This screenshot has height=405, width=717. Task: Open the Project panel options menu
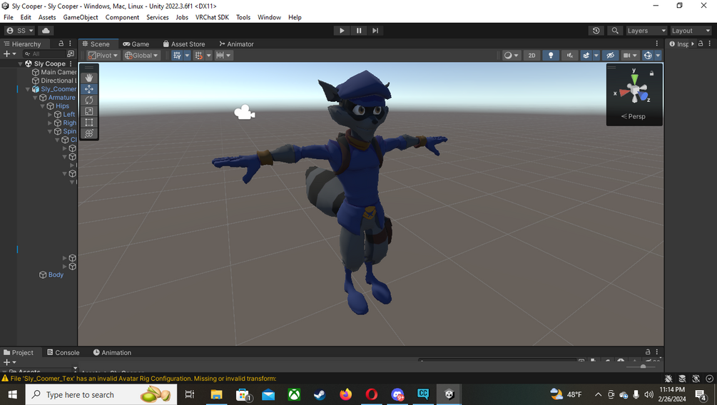pyautogui.click(x=656, y=352)
